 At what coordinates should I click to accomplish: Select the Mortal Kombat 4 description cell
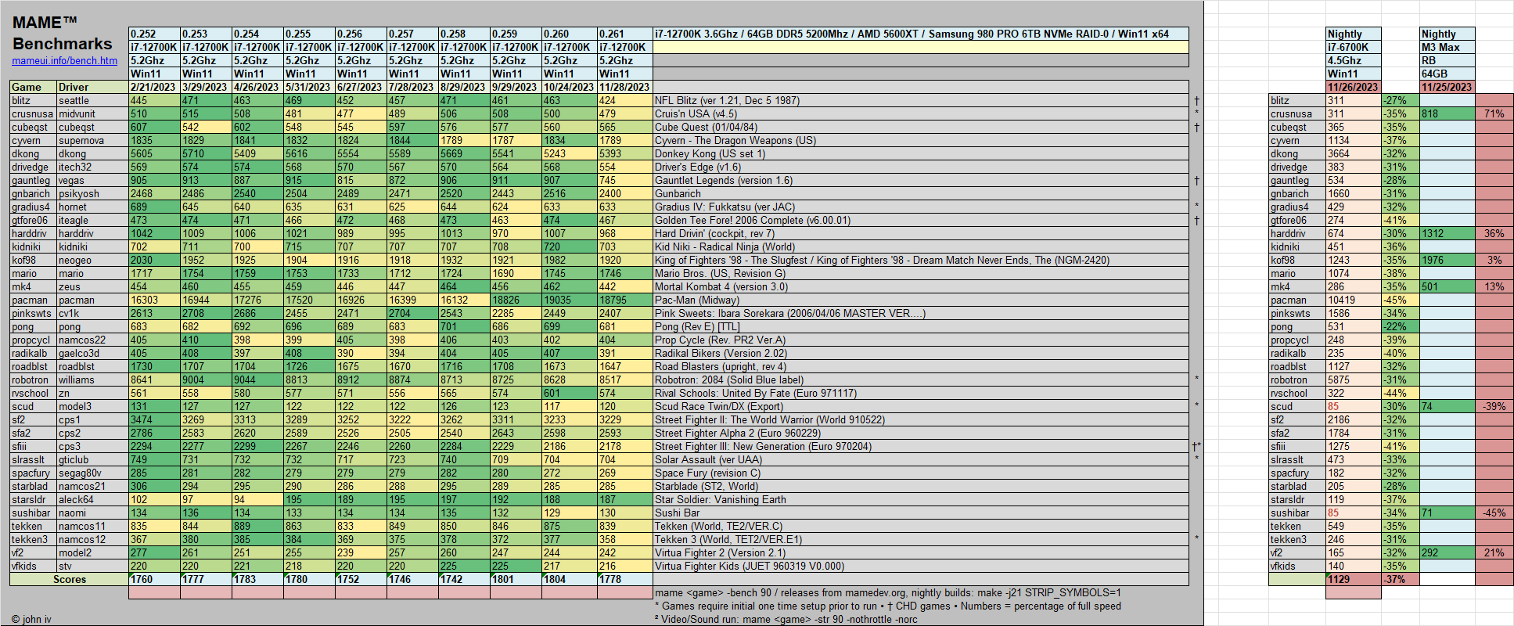tap(921, 286)
